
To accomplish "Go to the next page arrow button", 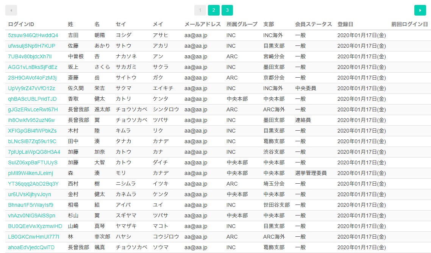I will (420, 10).
